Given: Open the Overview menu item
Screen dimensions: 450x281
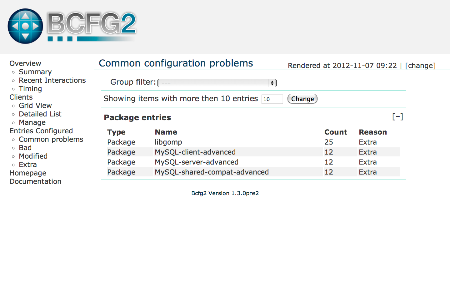Looking at the screenshot, I should [x=25, y=63].
